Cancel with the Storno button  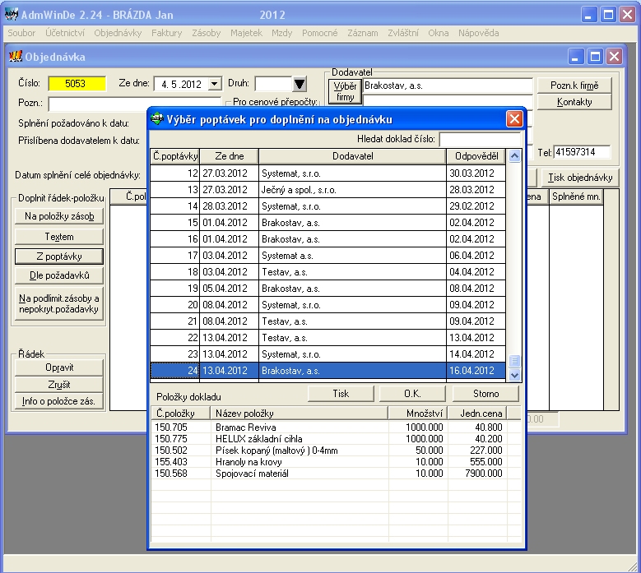[x=485, y=394]
